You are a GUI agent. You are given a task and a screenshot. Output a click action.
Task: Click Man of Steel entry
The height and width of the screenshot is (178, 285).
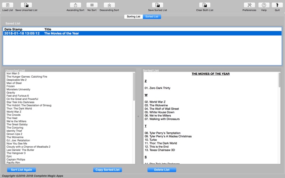coord(14,83)
